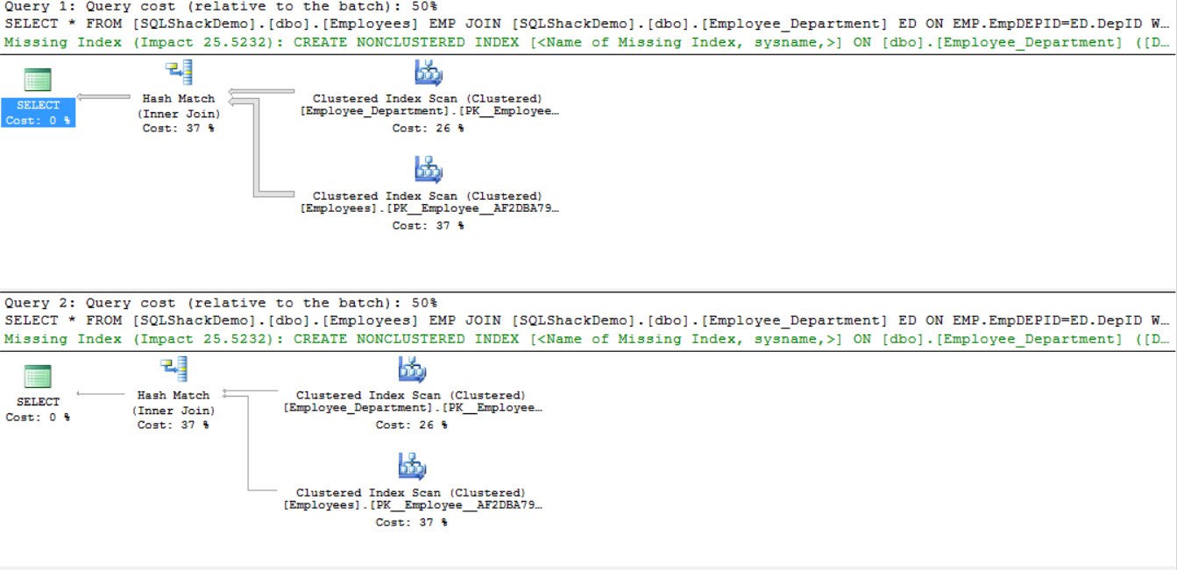
Task: Click the Hash Match icon in Query 1
Action: [178, 74]
